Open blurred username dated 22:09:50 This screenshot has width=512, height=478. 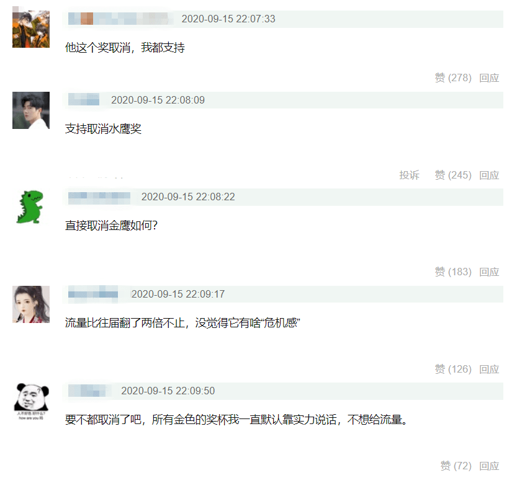(x=88, y=391)
